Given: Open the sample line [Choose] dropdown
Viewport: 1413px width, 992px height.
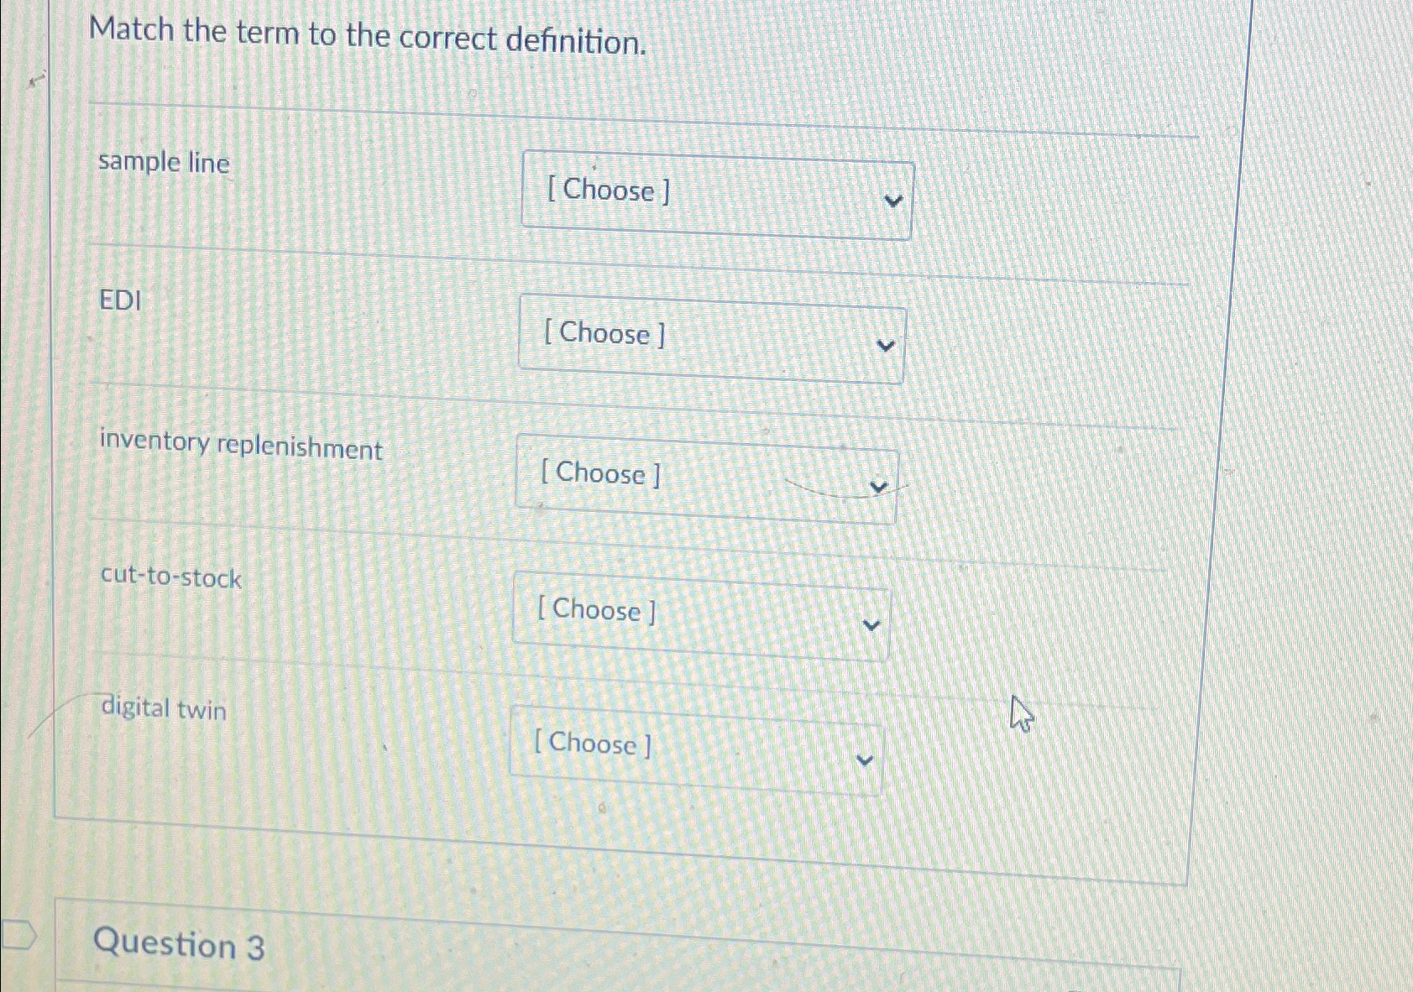Looking at the screenshot, I should click(715, 195).
